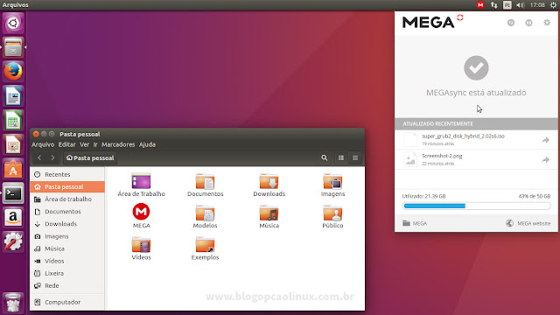Select Computador in Files sidebar
The image size is (560, 315).
pyautogui.click(x=67, y=302)
